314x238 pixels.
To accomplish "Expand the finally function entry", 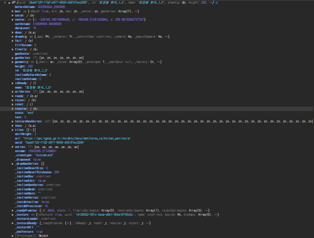I will (13, 49).
